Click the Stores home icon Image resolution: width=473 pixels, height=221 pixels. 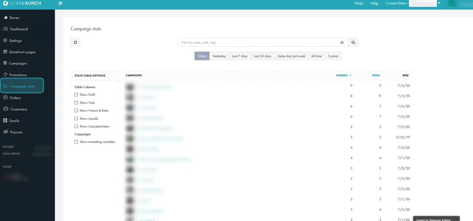point(6,18)
